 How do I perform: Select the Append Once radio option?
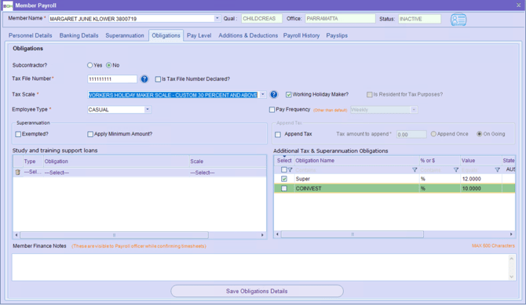pyautogui.click(x=433, y=134)
